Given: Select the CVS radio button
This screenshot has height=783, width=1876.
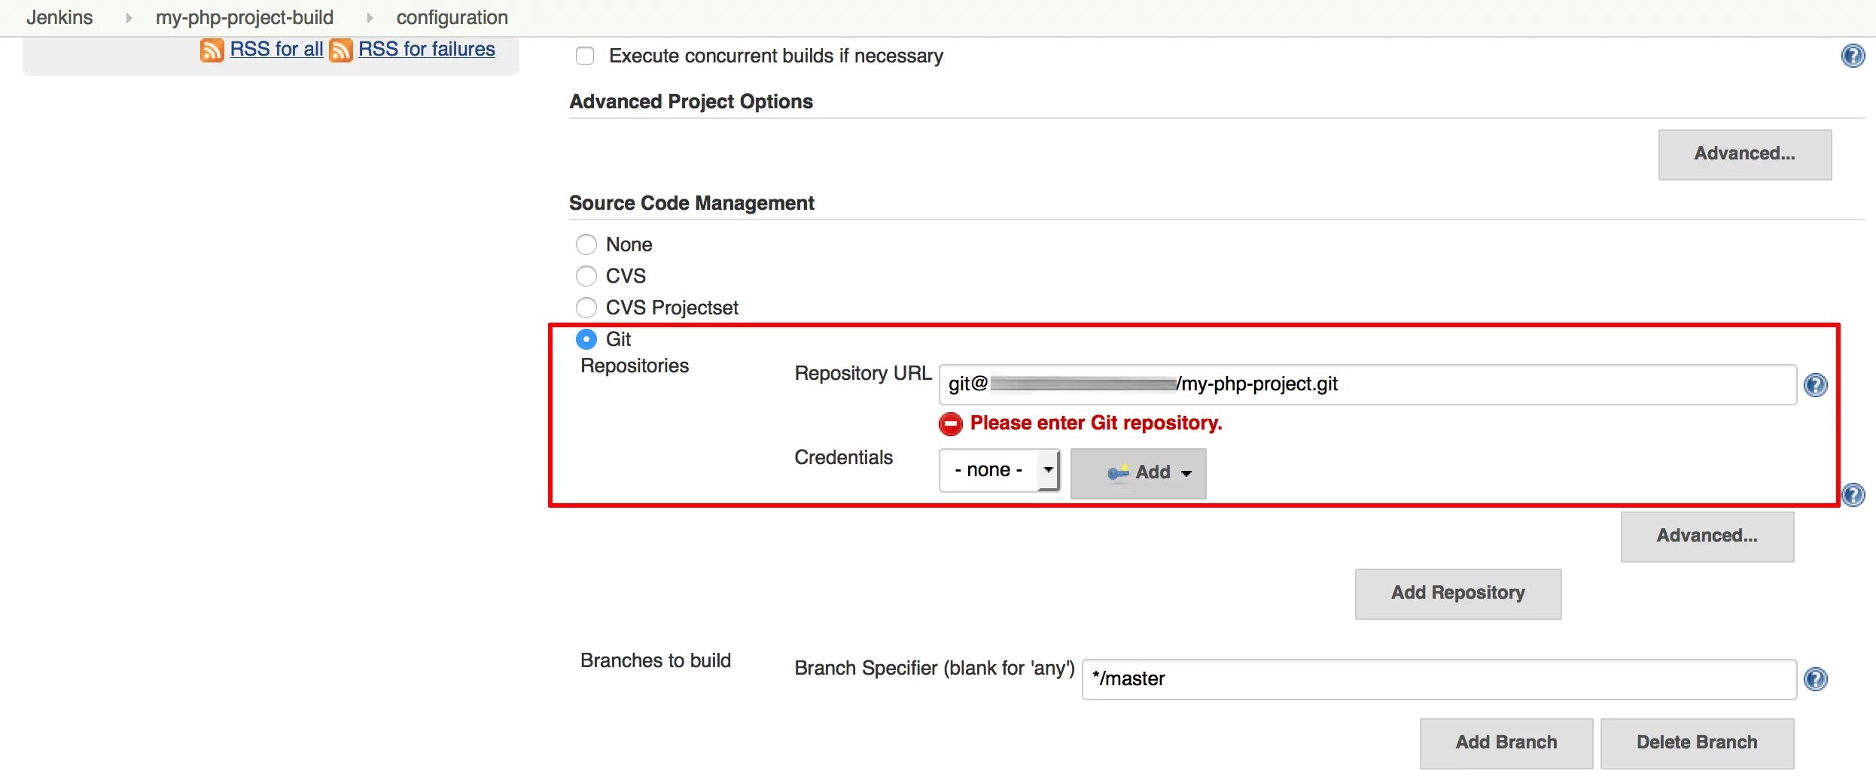Looking at the screenshot, I should point(586,276).
